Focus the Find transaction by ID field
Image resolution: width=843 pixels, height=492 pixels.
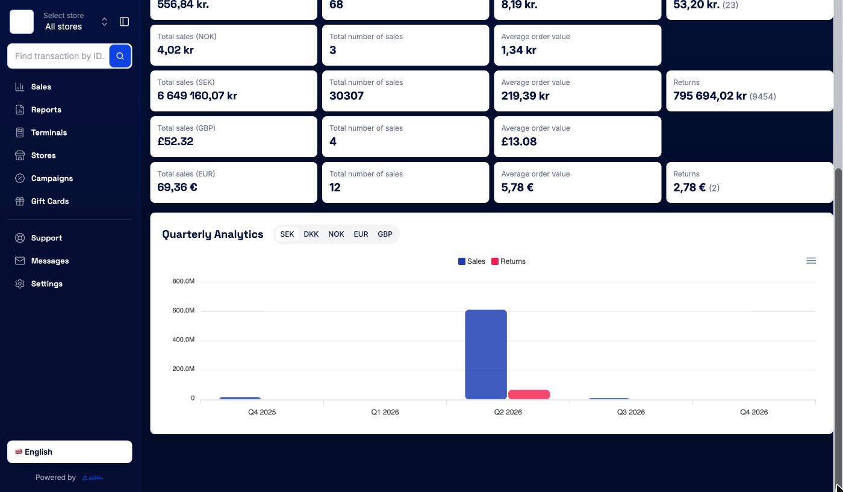pyautogui.click(x=58, y=56)
